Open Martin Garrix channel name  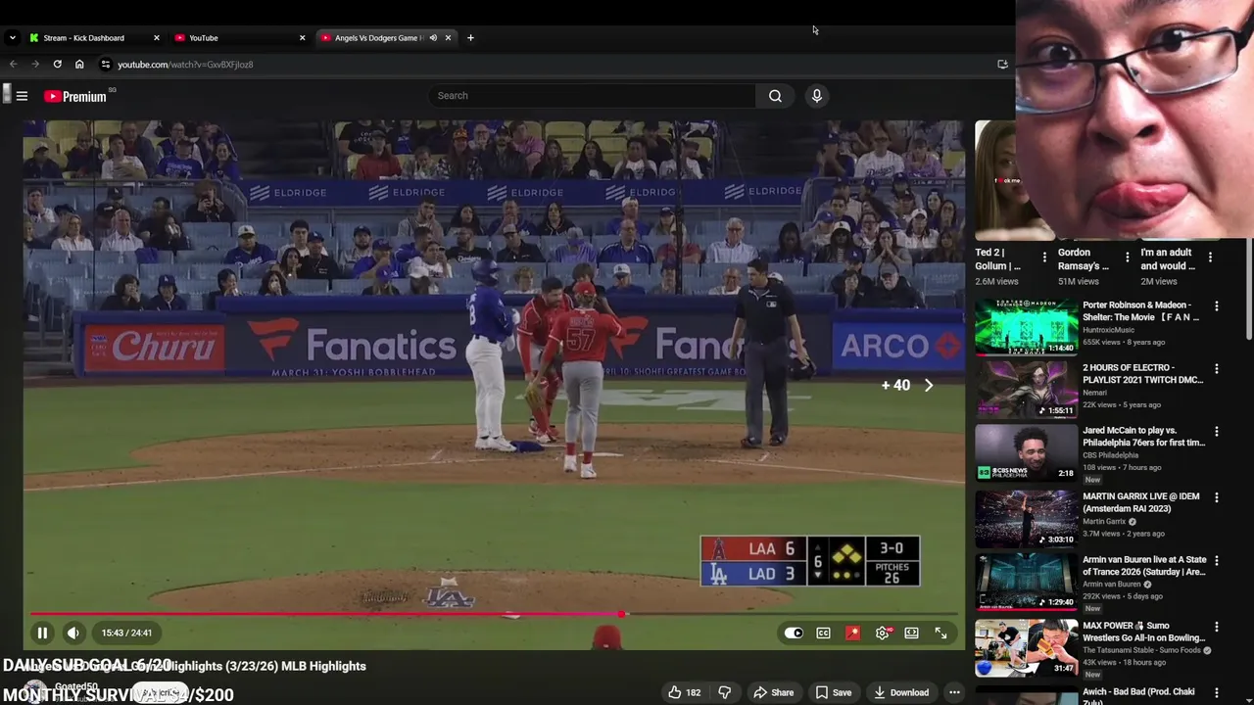1104,522
